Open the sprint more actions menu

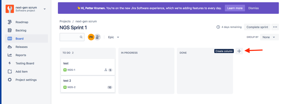(x=275, y=27)
